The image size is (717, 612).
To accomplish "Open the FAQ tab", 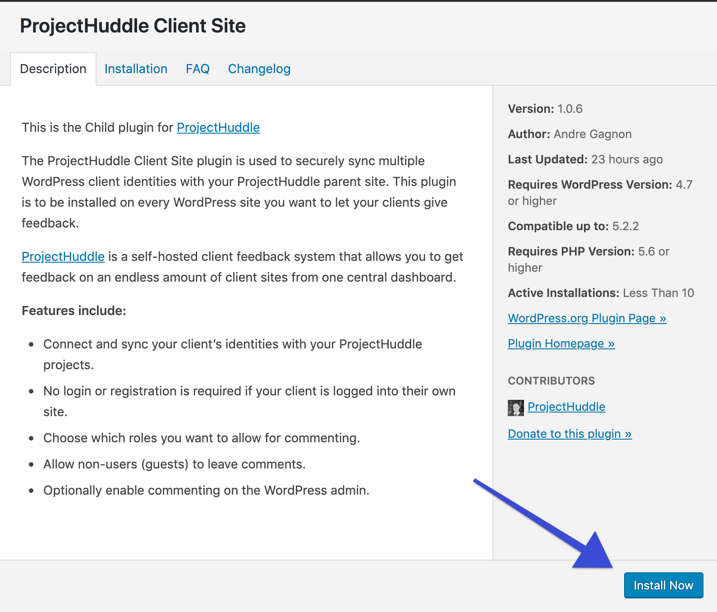I will point(198,69).
